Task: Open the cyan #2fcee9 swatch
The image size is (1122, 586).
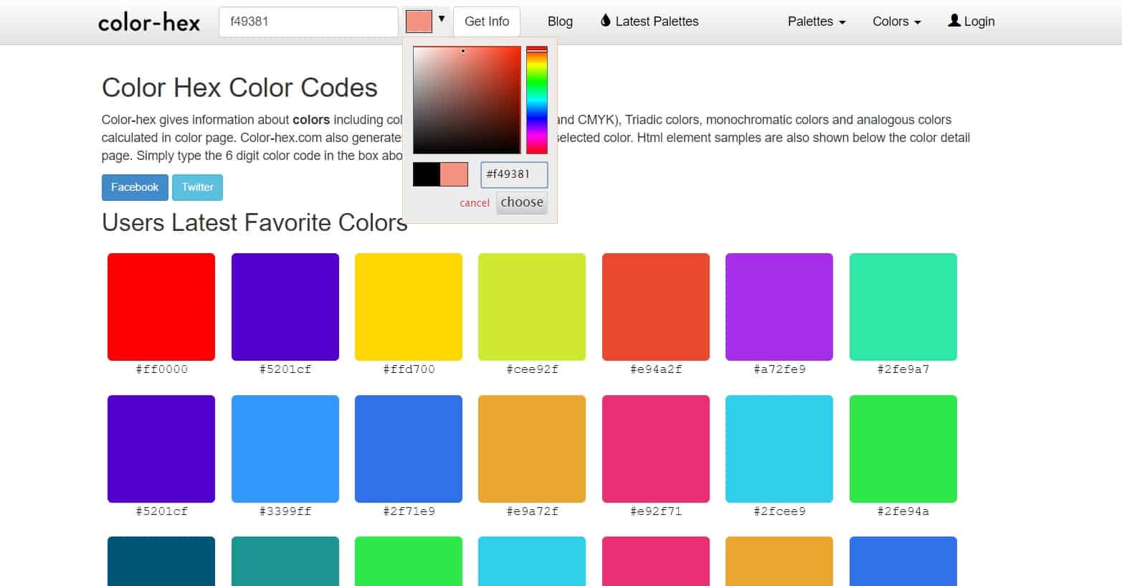Action: coord(779,449)
